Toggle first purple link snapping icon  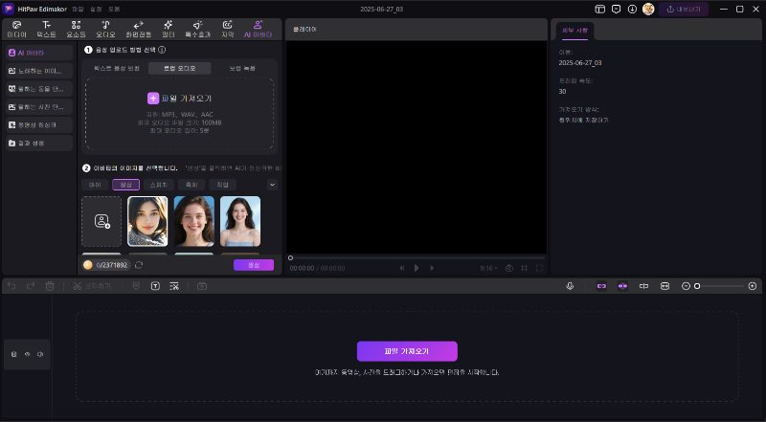pos(601,286)
